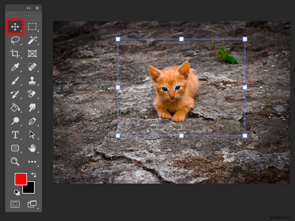This screenshot has height=221, width=295.
Task: Click the red foreground color swatch
Action: pos(20,179)
